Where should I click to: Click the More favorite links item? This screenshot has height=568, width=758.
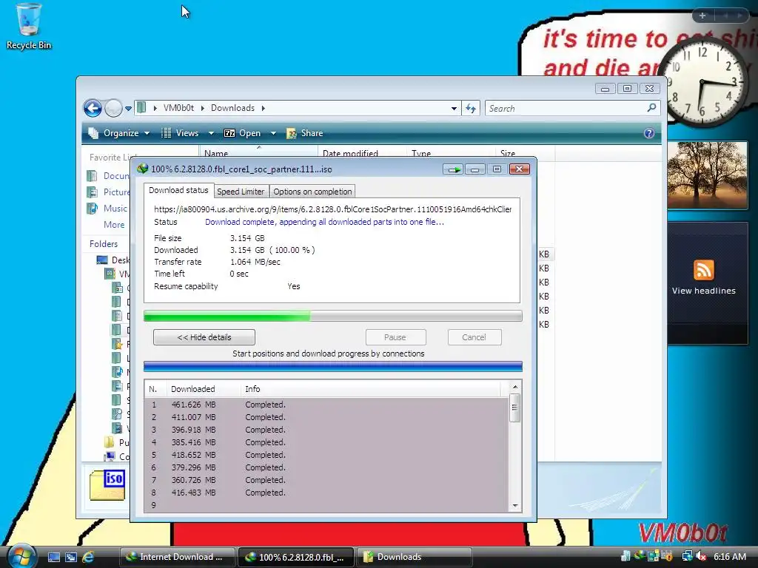(x=113, y=225)
